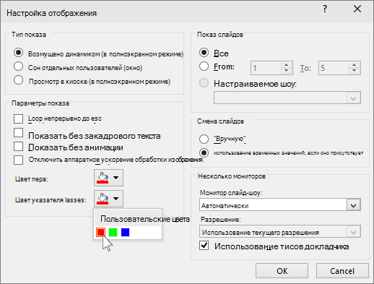The width and height of the screenshot is (374, 284).
Task: Decrease the To slide number
Action: pos(354,71)
